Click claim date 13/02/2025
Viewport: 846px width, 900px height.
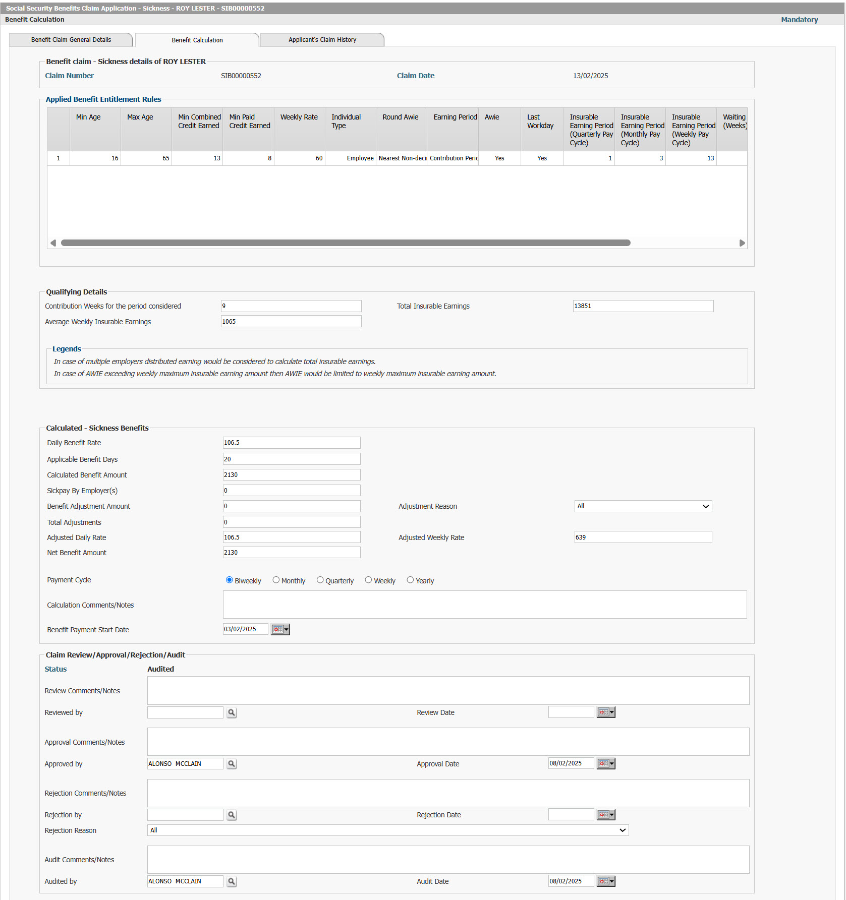(x=591, y=76)
